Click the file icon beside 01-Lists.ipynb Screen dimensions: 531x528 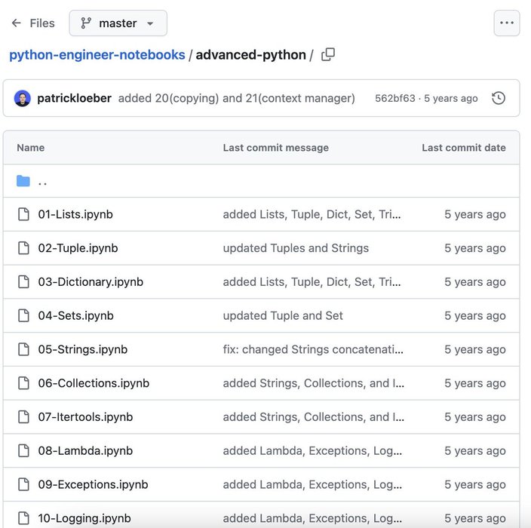point(23,214)
